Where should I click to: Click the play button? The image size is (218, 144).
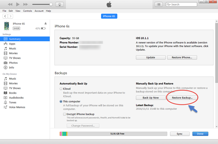18,4
